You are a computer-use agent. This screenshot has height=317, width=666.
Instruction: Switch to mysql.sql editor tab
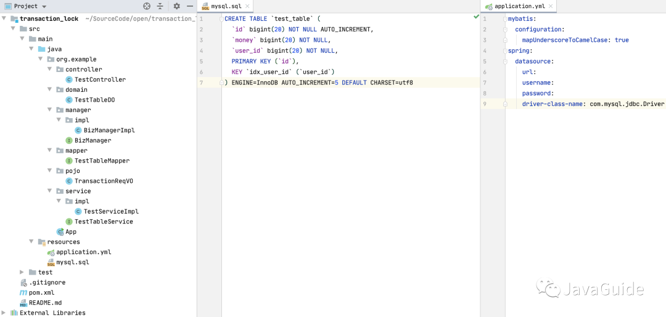tap(226, 6)
